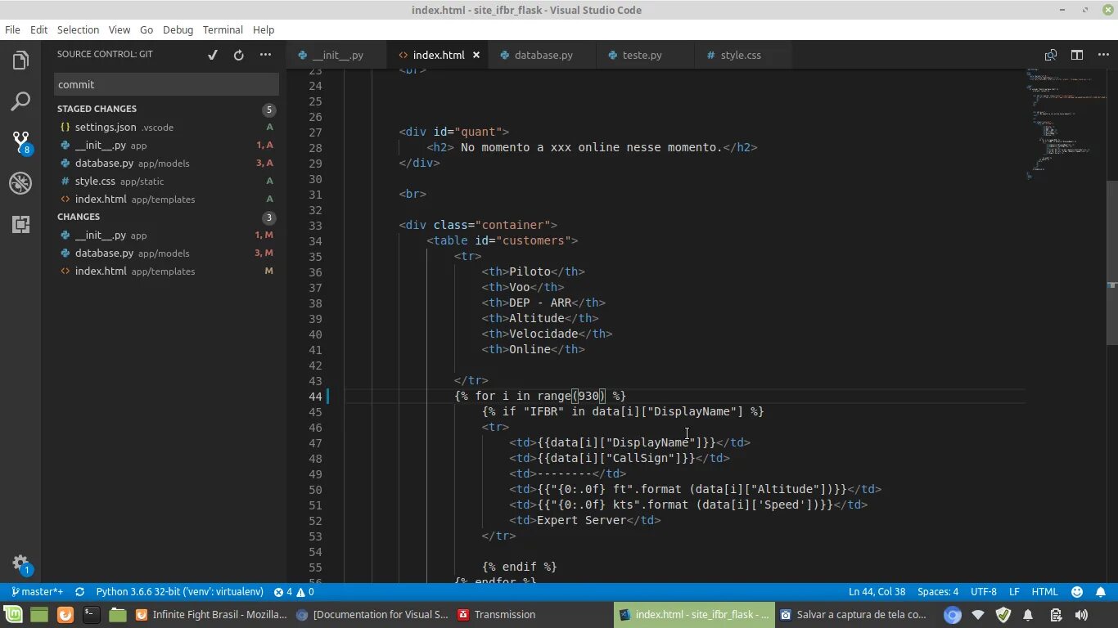This screenshot has height=628, width=1118.
Task: Open the Explorer view in activity bar
Action: pyautogui.click(x=20, y=61)
